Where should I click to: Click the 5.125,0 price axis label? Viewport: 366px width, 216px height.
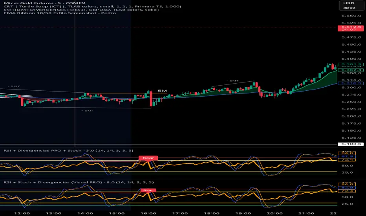[x=351, y=138]
